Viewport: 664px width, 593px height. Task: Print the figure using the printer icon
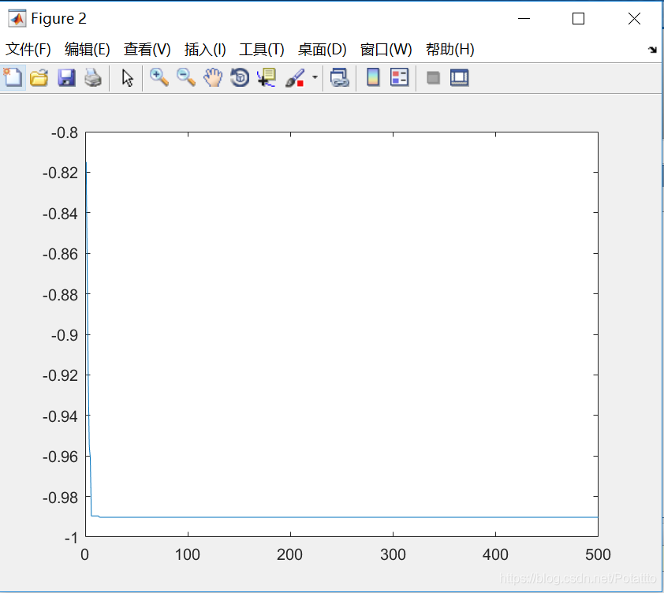pyautogui.click(x=93, y=78)
